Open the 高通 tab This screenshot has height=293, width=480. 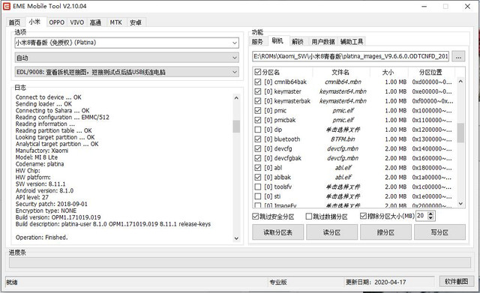(x=95, y=22)
